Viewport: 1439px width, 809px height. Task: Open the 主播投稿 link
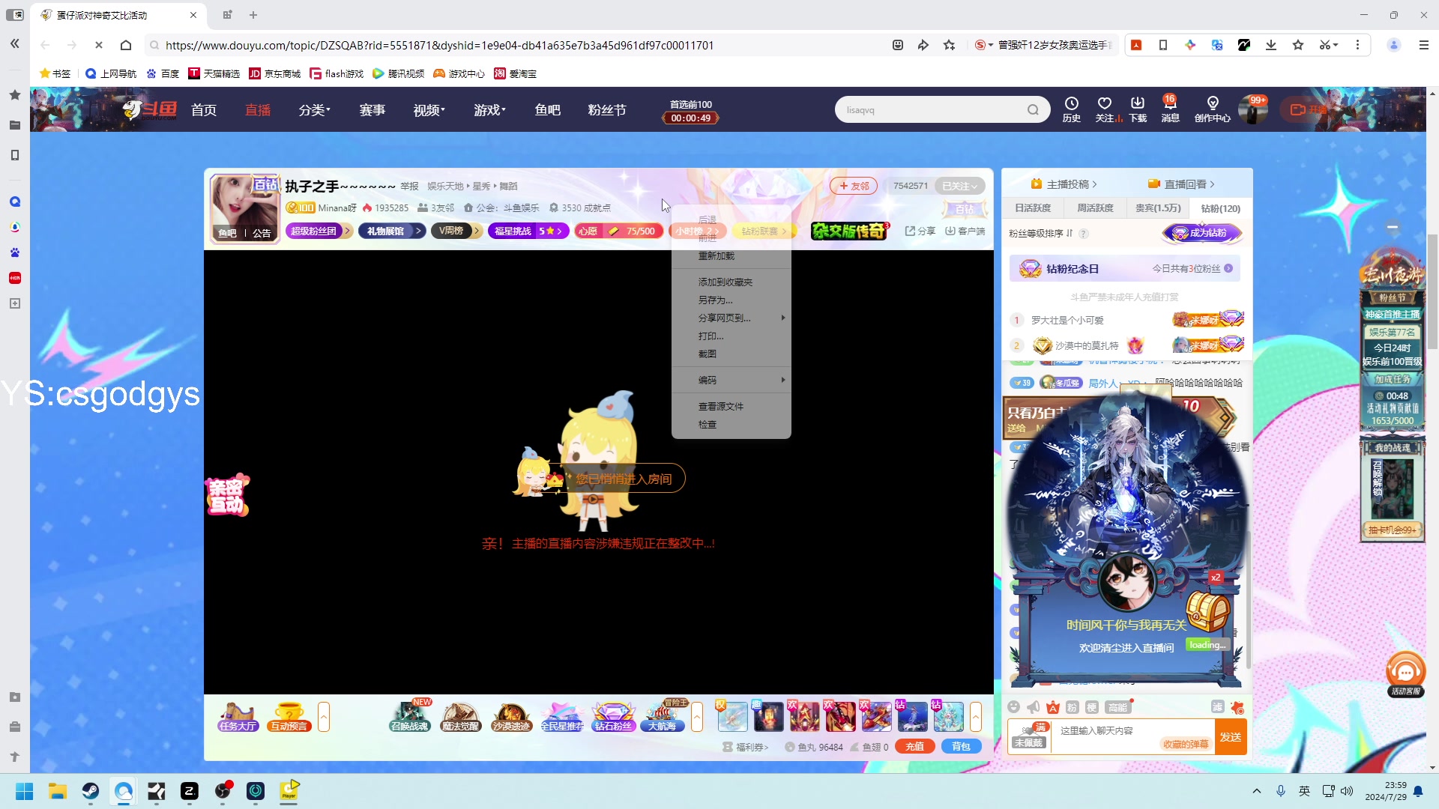[x=1064, y=184]
